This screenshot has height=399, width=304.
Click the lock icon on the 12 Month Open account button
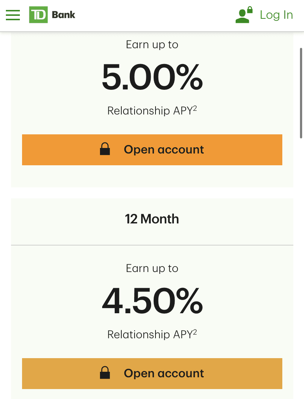(x=105, y=373)
